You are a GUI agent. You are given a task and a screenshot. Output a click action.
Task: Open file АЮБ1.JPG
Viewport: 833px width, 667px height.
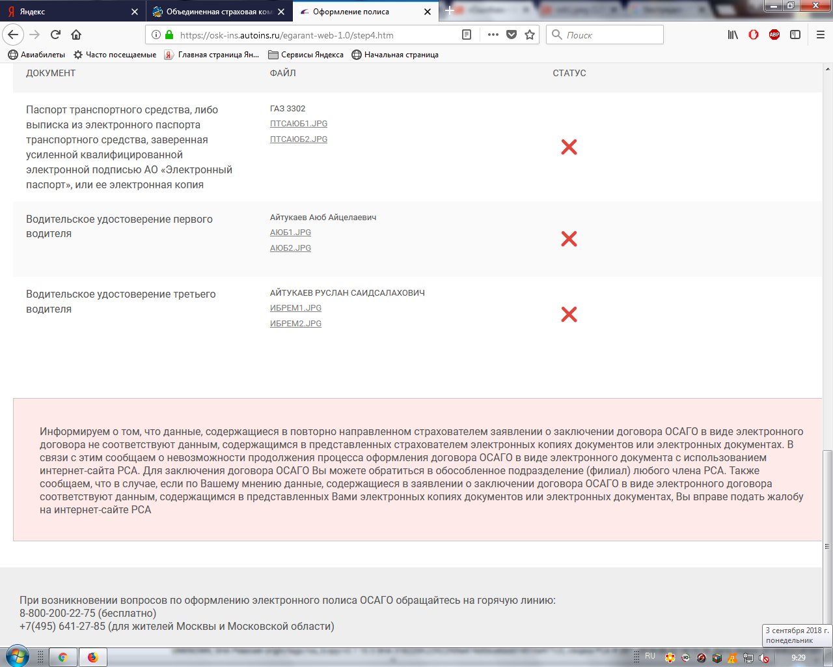(x=290, y=233)
